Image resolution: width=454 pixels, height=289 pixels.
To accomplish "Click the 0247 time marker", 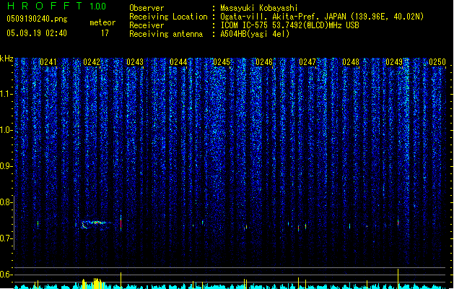I will pyautogui.click(x=307, y=62).
